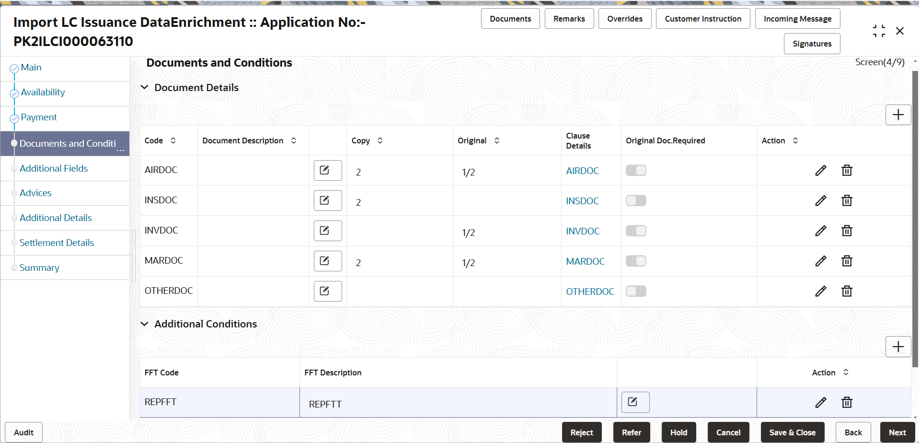This screenshot has width=919, height=443.
Task: View the Customer Instruction
Action: click(x=703, y=19)
